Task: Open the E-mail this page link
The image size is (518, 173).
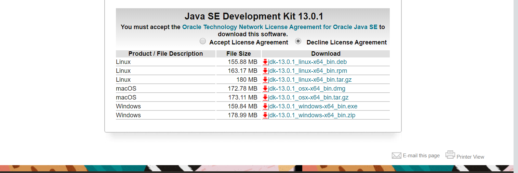Action: (421, 156)
